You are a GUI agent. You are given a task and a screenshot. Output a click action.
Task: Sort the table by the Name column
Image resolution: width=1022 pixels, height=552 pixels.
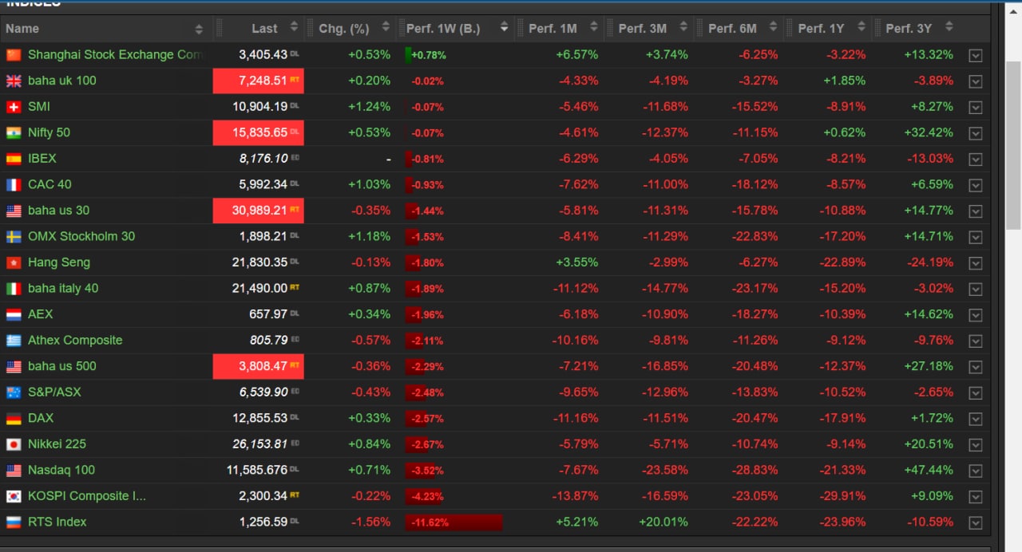tap(105, 29)
